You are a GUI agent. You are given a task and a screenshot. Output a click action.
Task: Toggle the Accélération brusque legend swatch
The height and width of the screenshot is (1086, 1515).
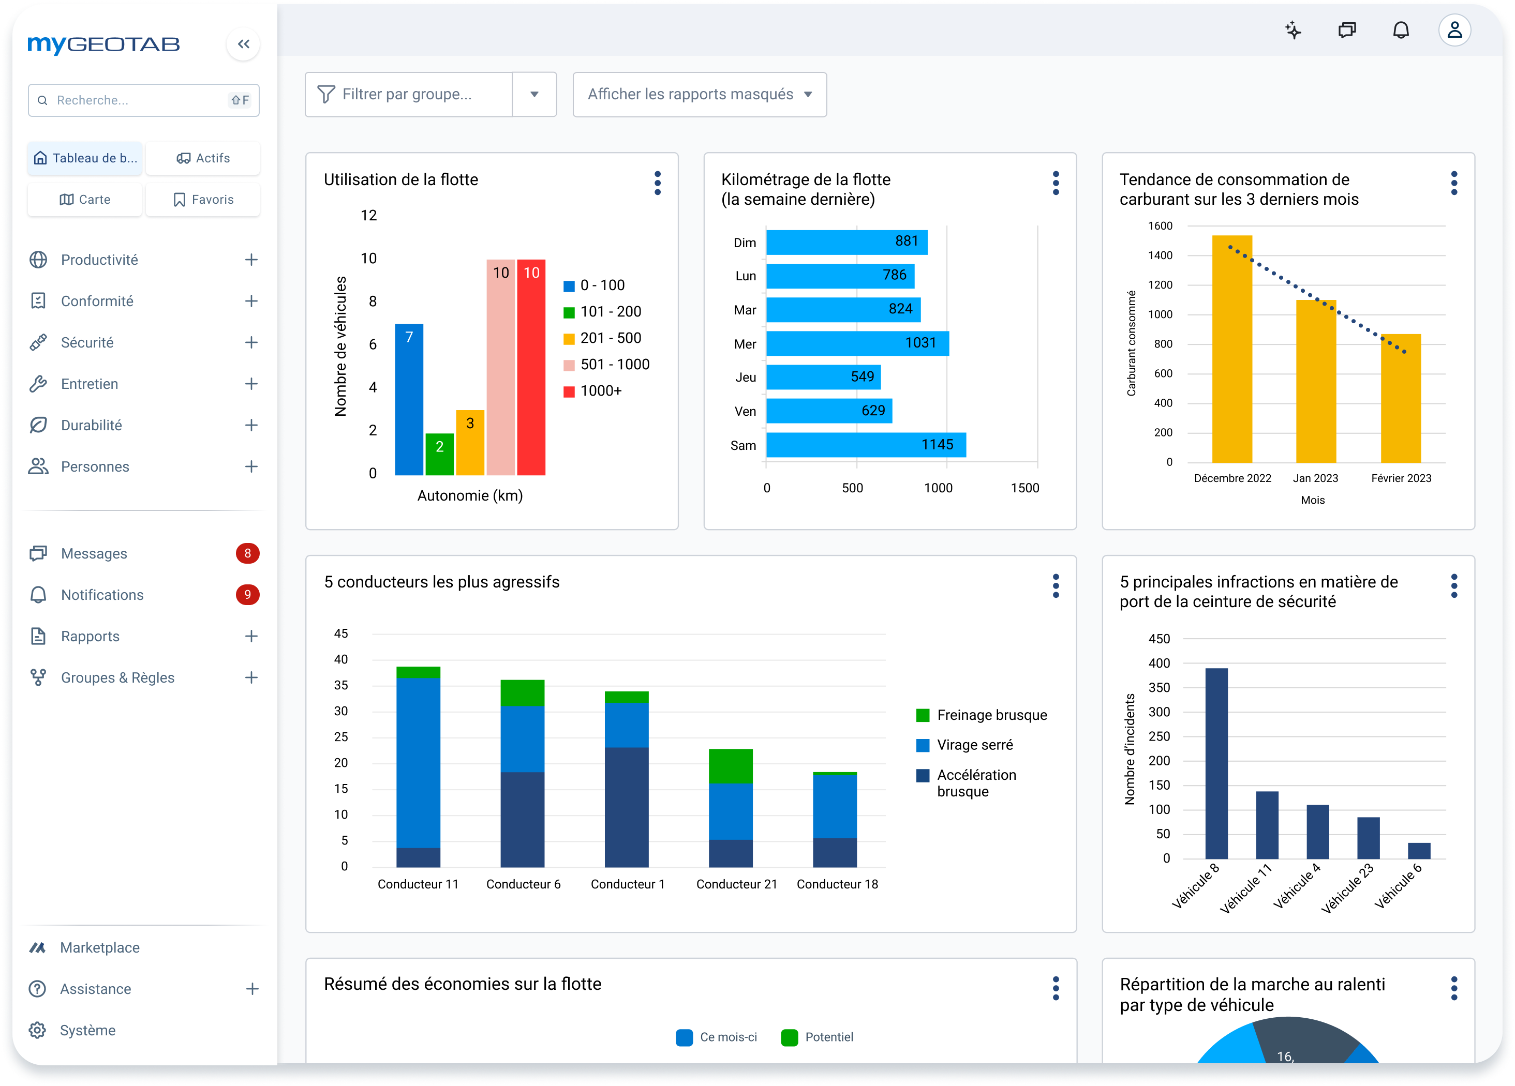click(923, 776)
